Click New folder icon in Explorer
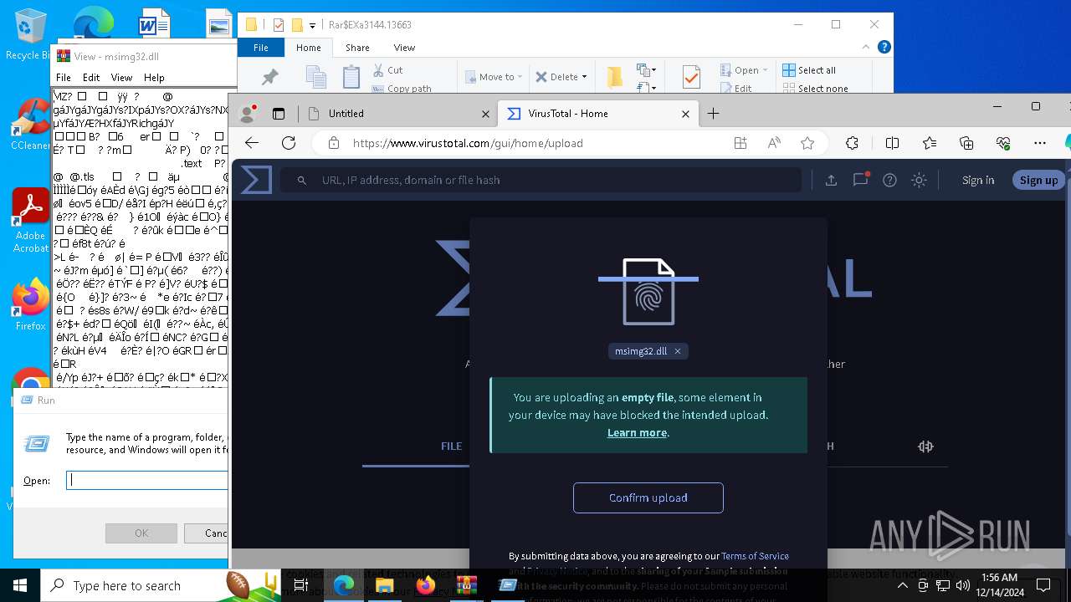Viewport: 1071px width, 602px height. [614, 77]
